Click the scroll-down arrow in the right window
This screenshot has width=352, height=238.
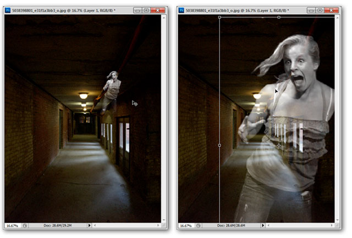click(337, 220)
